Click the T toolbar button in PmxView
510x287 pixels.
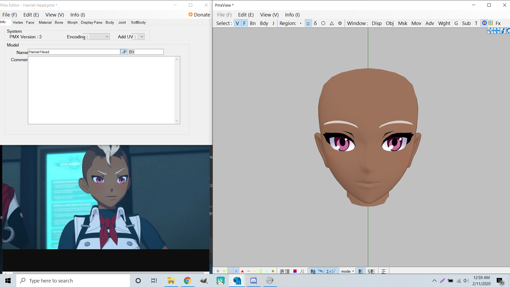click(476, 23)
